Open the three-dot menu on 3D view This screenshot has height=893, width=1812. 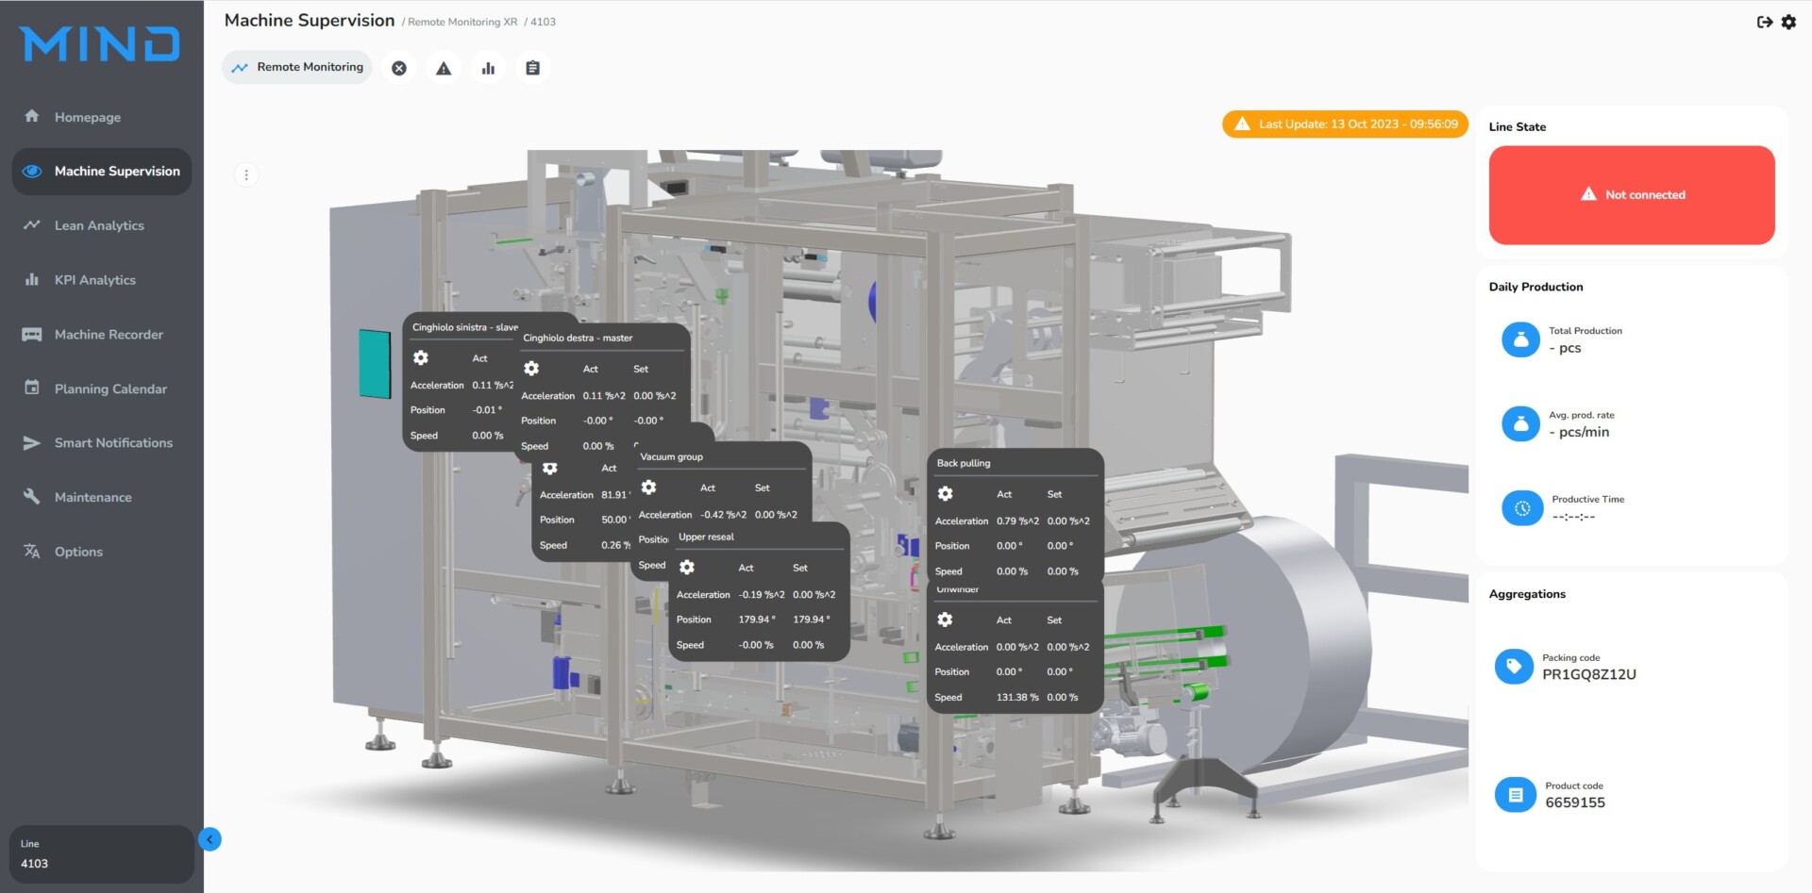pyautogui.click(x=246, y=175)
